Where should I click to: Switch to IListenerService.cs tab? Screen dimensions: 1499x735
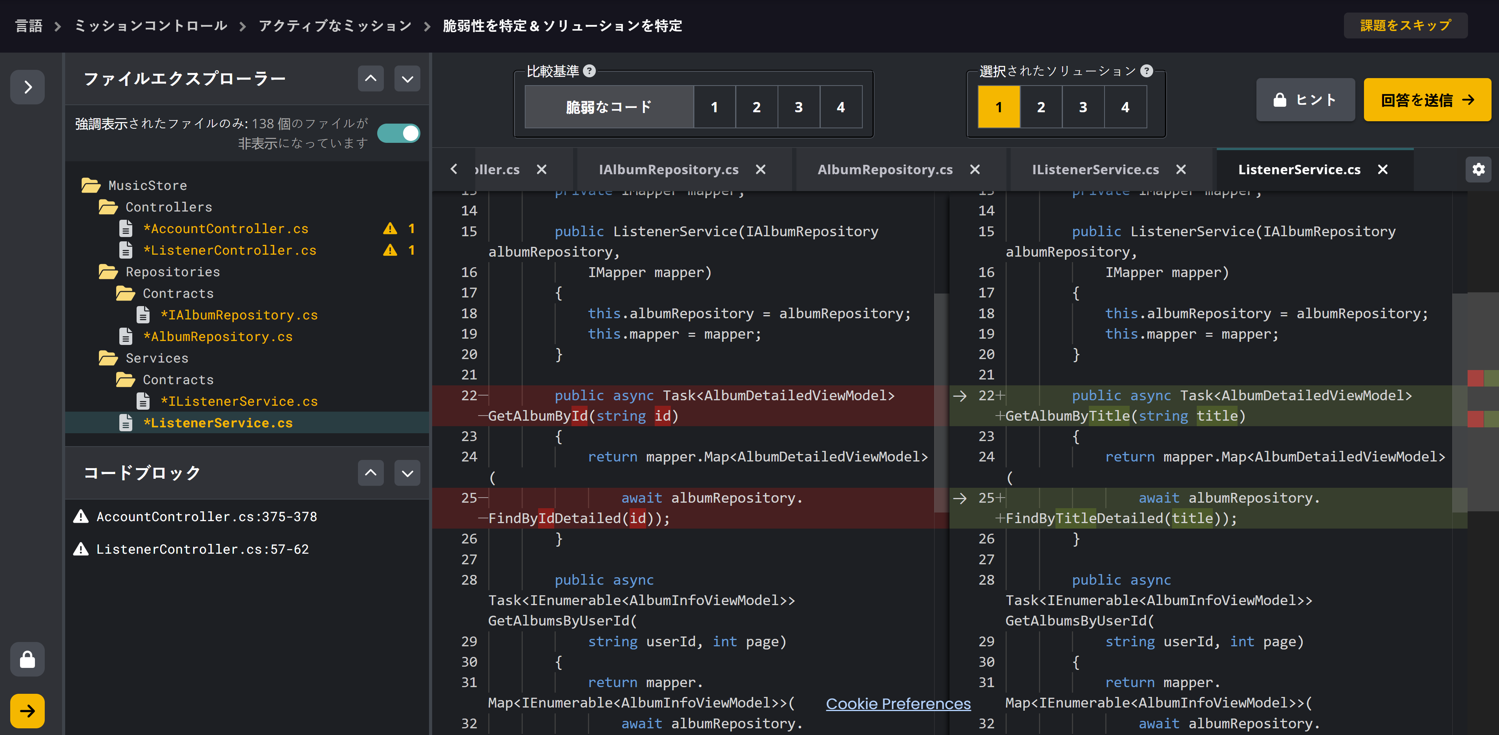click(x=1095, y=170)
